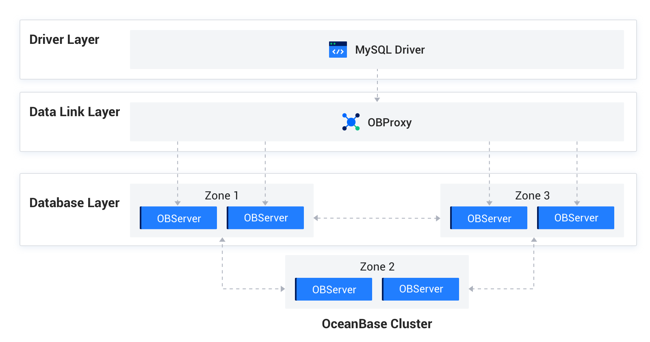
Task: Select the right OBServer box in Zone 2
Action: [420, 289]
